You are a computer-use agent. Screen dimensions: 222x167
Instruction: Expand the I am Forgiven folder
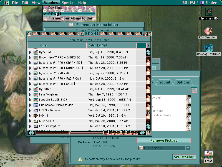(30, 94)
